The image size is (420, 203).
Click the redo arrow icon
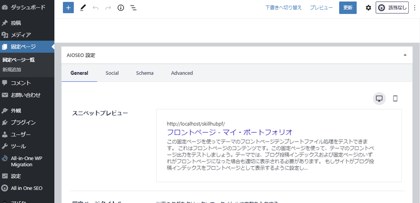[x=108, y=8]
